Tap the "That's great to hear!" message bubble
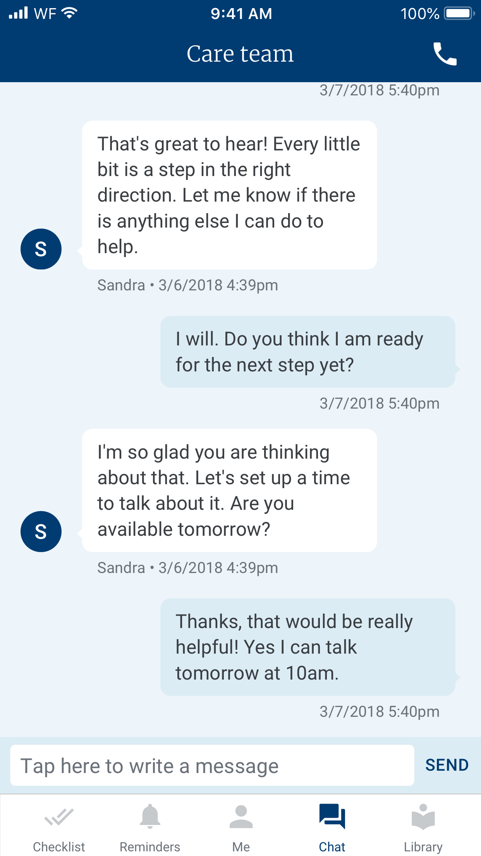The image size is (481, 856). [229, 195]
